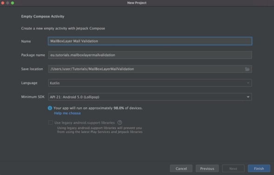
Task: Click the red close window button
Action: point(3,3)
